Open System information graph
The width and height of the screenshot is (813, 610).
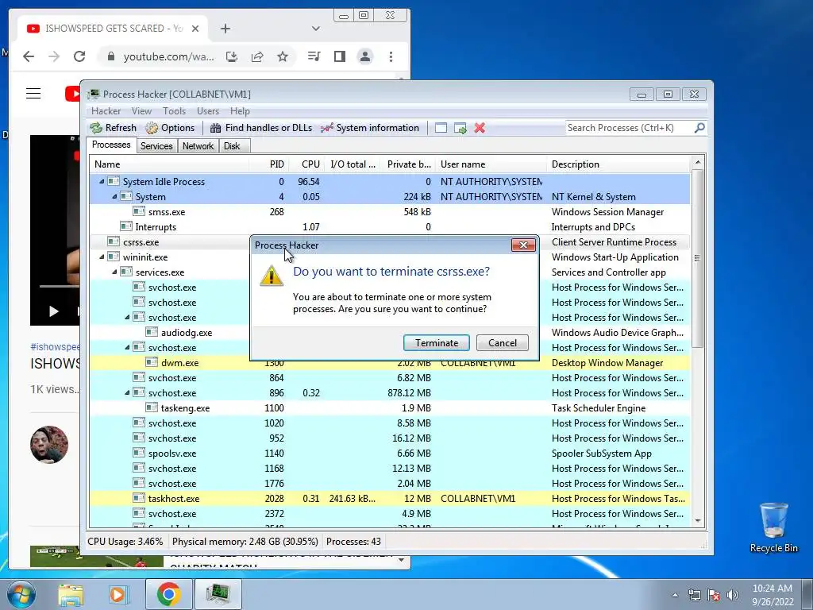[x=370, y=128]
